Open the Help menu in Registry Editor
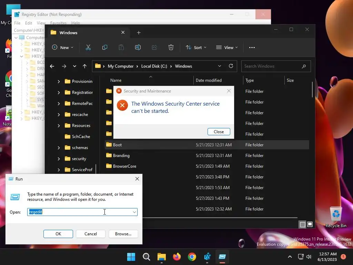 75,23
